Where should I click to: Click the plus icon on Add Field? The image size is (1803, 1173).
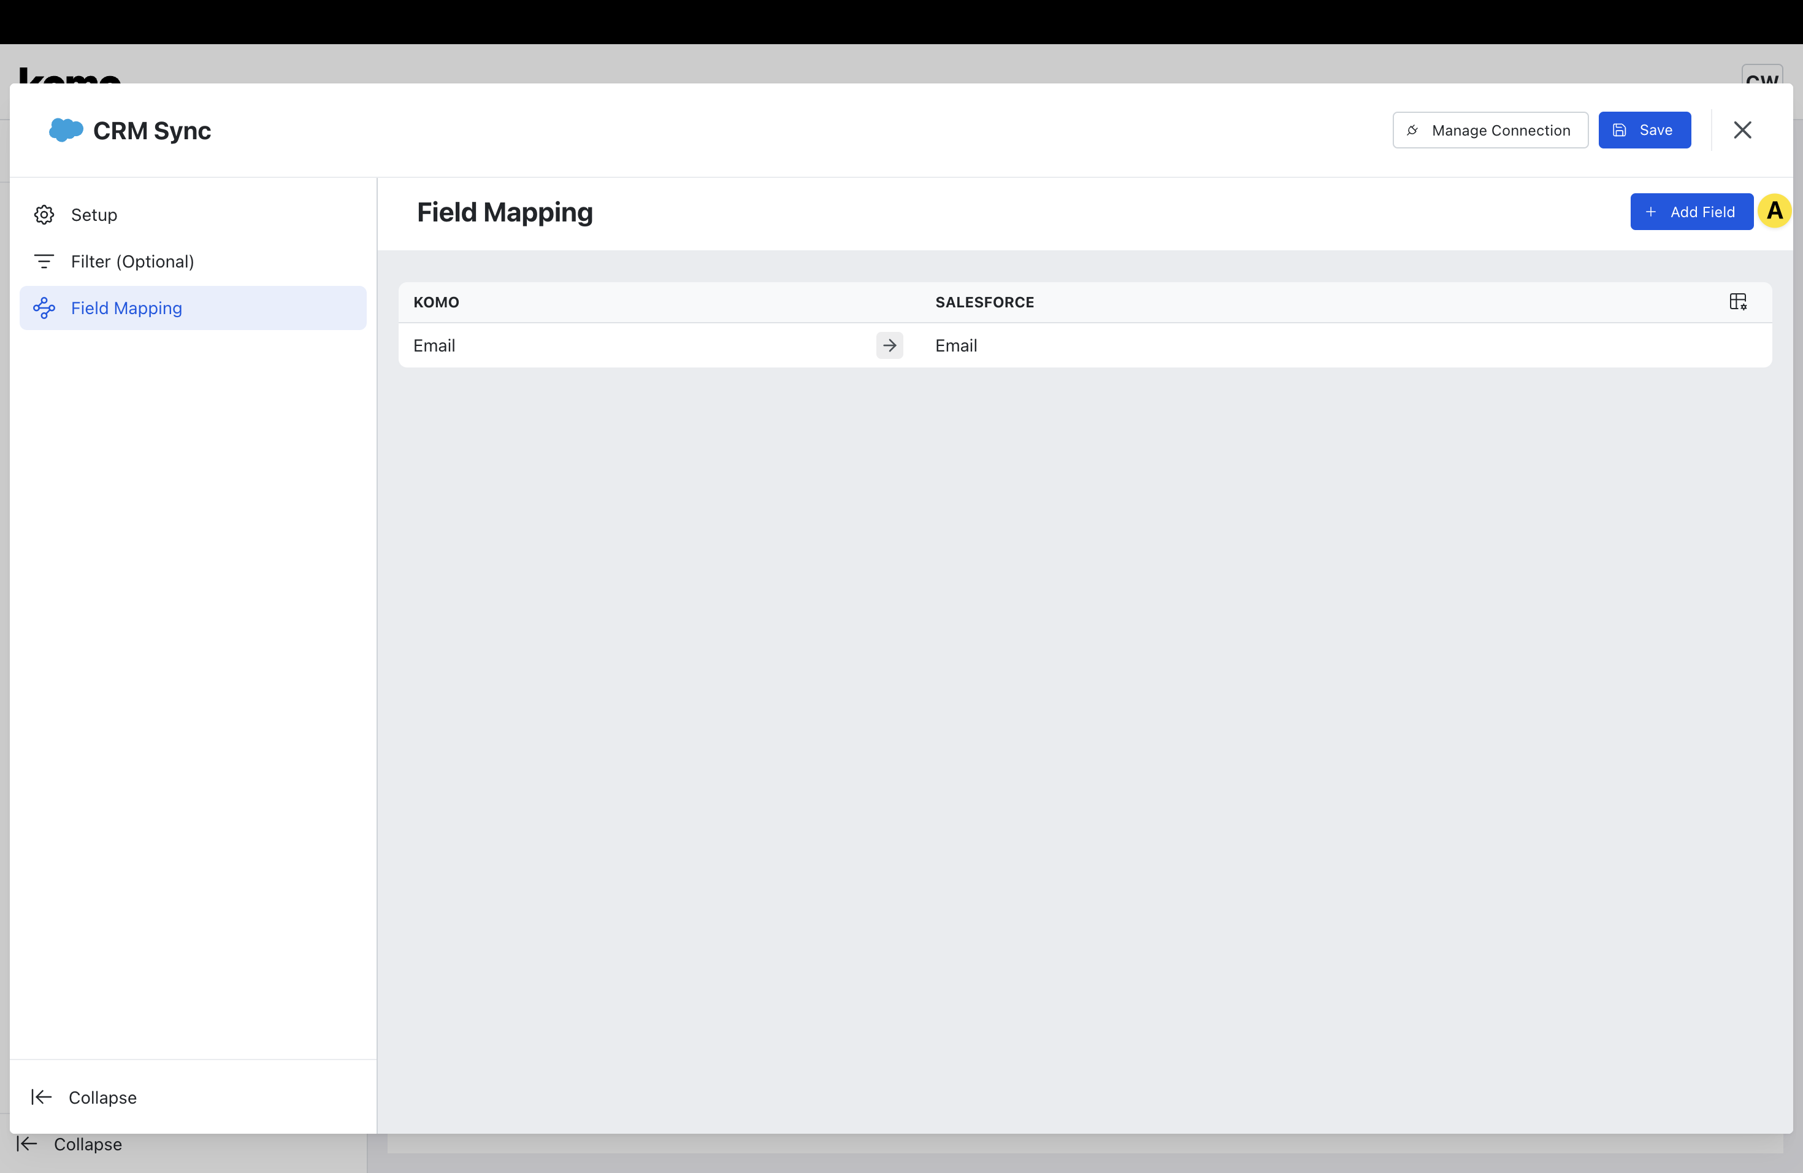pyautogui.click(x=1651, y=212)
